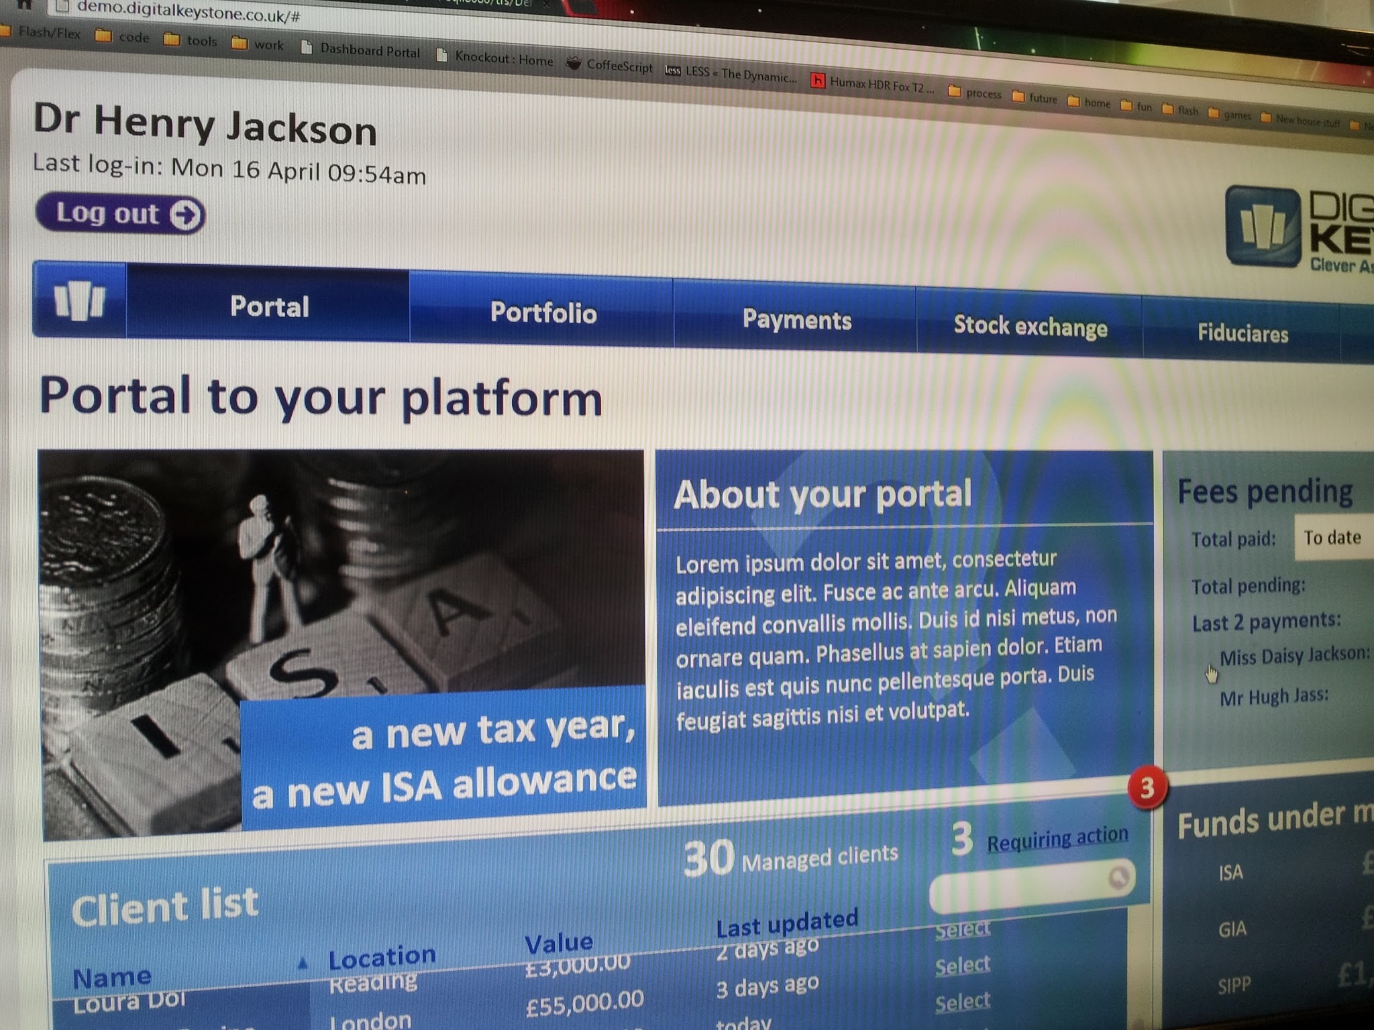The height and width of the screenshot is (1030, 1374).
Task: Open the Payments navigation tab
Action: click(x=796, y=320)
